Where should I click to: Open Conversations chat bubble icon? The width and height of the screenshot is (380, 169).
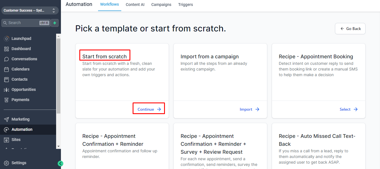[7, 59]
